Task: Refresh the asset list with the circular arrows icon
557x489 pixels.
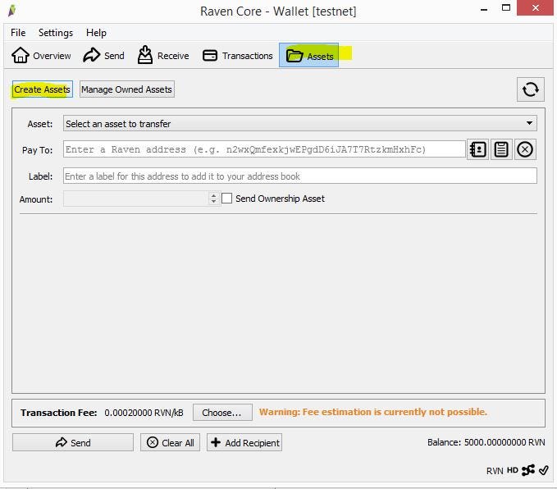Action: [x=531, y=89]
